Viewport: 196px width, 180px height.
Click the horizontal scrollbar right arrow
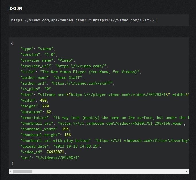point(187,171)
